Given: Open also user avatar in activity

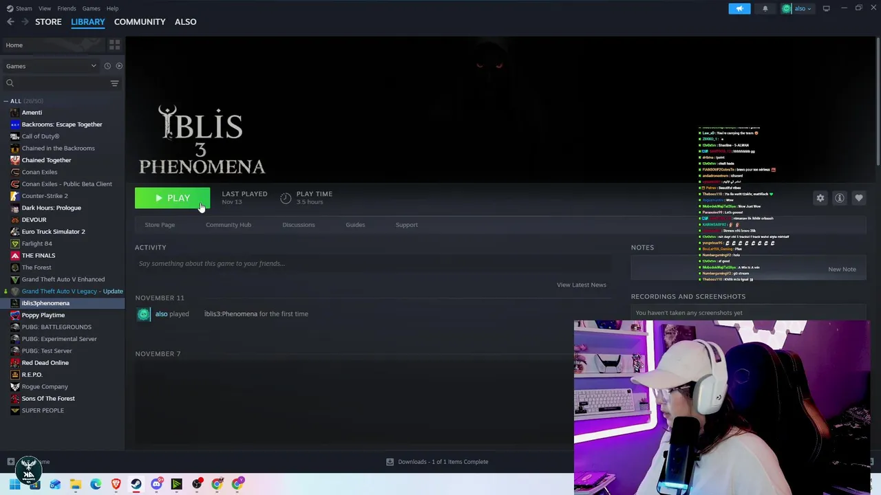Looking at the screenshot, I should [x=143, y=314].
